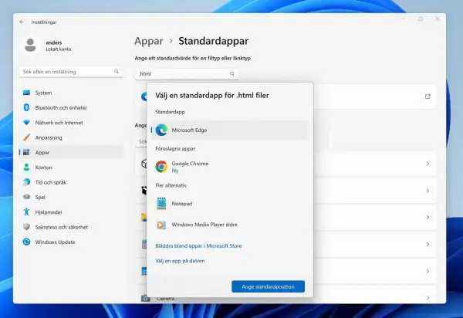The width and height of the screenshot is (463, 318).
Task: Click the Sök efter en inställning field
Action: (x=71, y=72)
